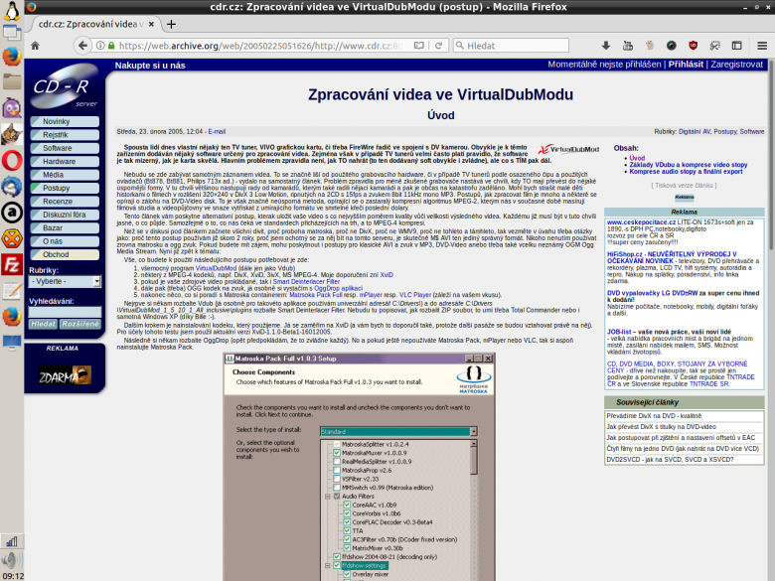Click the orange X icon in the dock
Screen dimensions: 775x581
point(12,238)
